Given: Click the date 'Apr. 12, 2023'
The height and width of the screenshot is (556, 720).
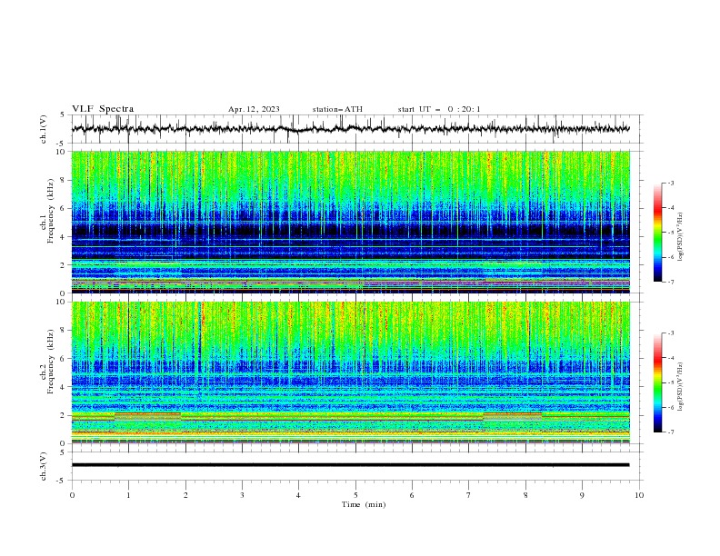Looking at the screenshot, I should click(x=254, y=109).
